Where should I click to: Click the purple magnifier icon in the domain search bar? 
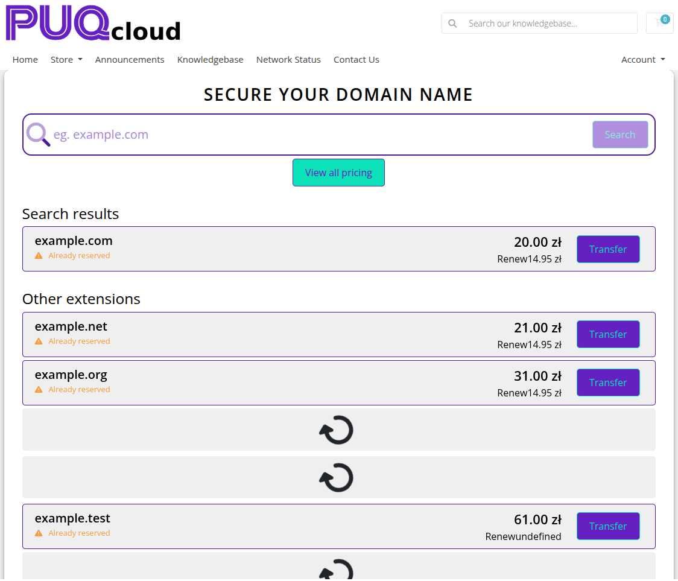click(37, 134)
